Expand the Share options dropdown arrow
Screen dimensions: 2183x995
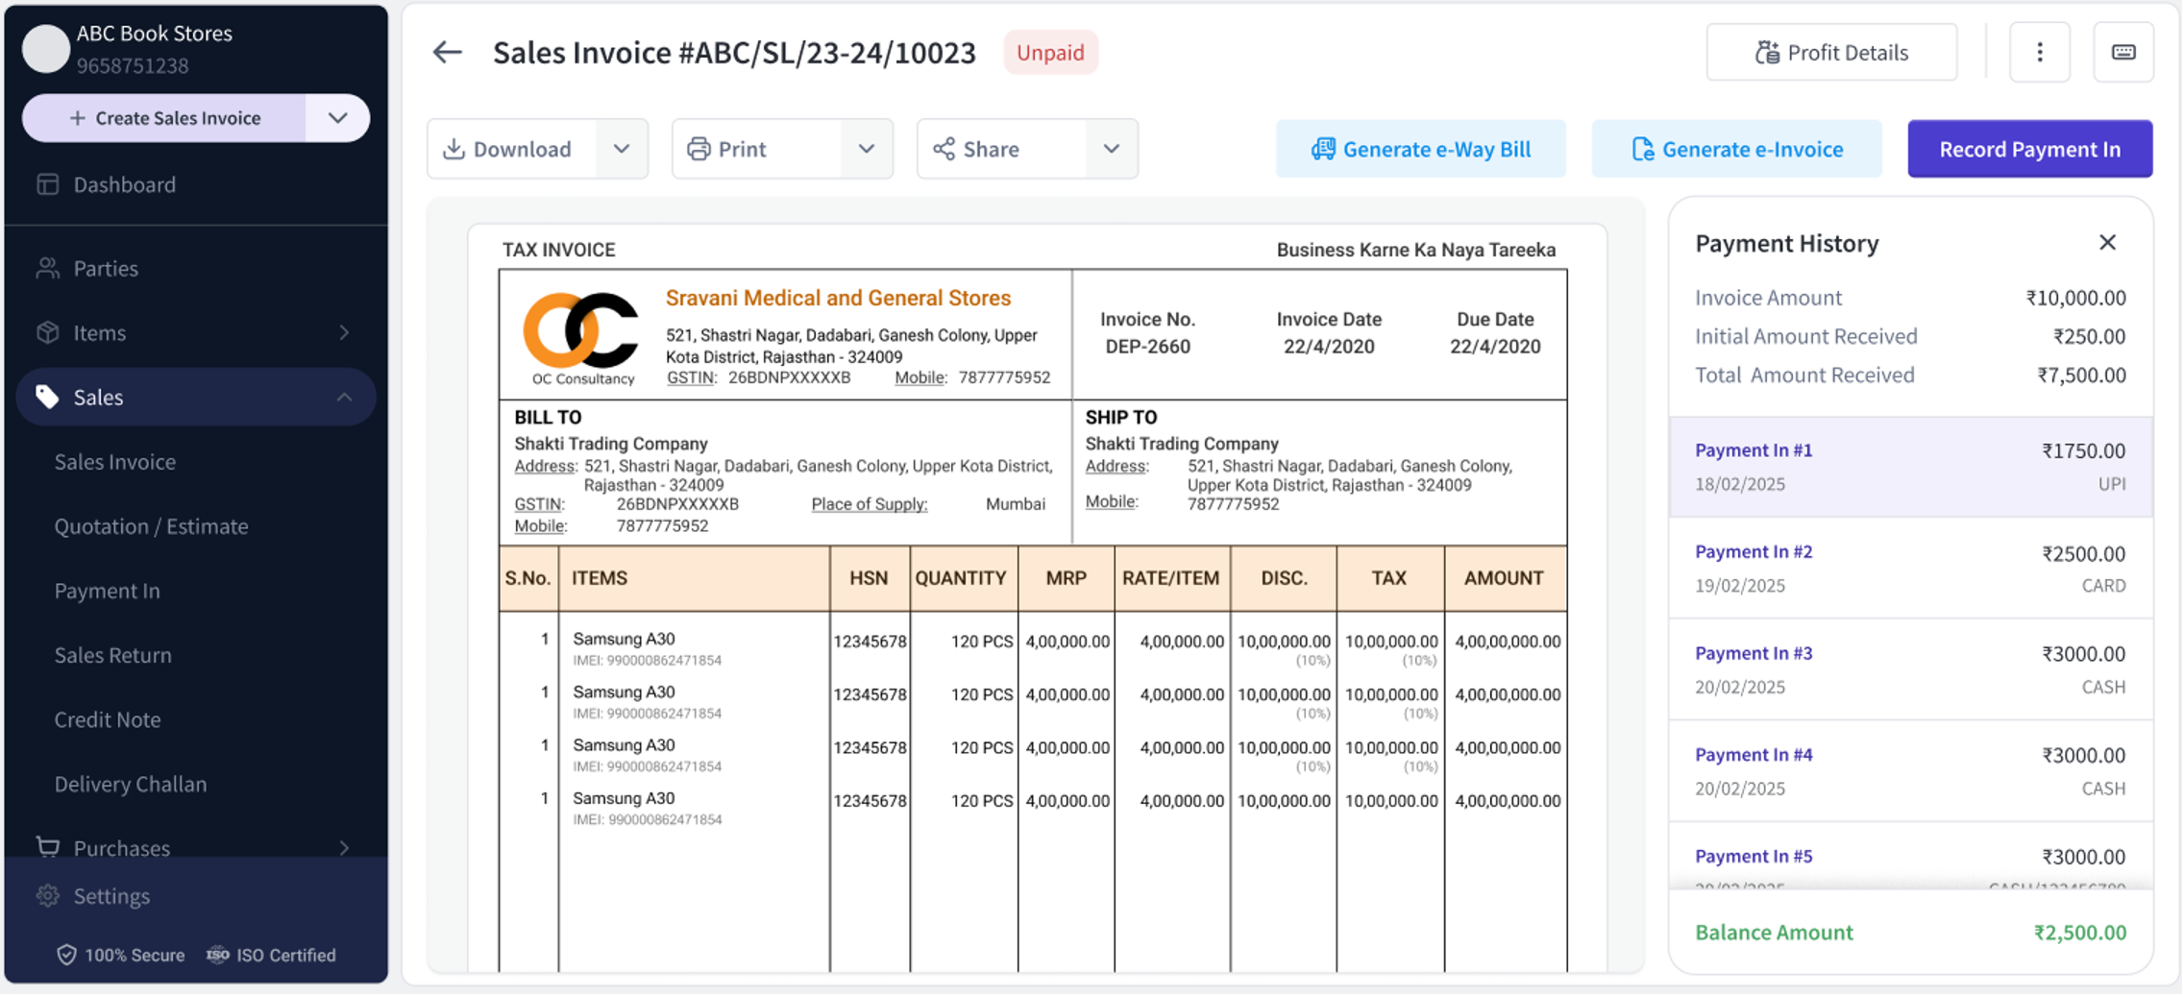pos(1112,149)
